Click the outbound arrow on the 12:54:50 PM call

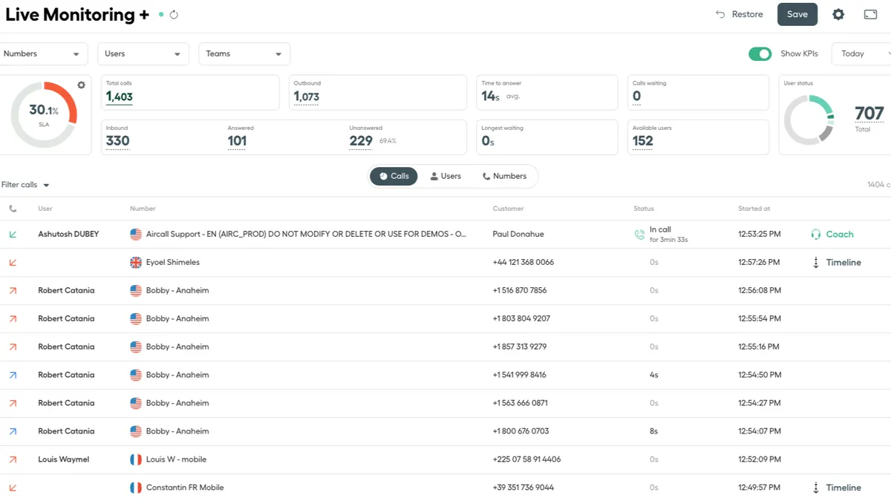pyautogui.click(x=13, y=375)
